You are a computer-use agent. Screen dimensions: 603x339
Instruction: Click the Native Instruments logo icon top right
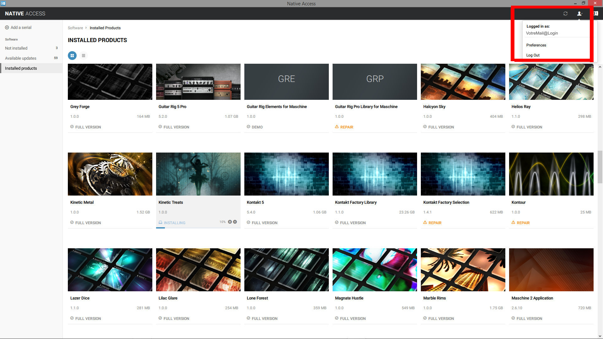pyautogui.click(x=595, y=13)
